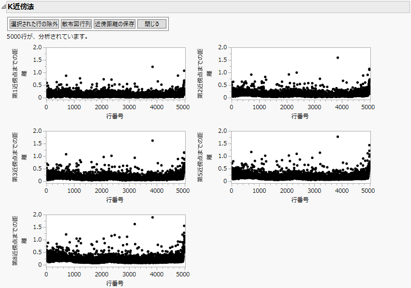This screenshot has width=411, height=288.
Task: Select the highest point in 第2近傍点 plot
Action: point(338,57)
